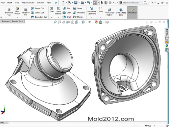
Task: Choose the Lofted Cut feature
Action: (37, 13)
